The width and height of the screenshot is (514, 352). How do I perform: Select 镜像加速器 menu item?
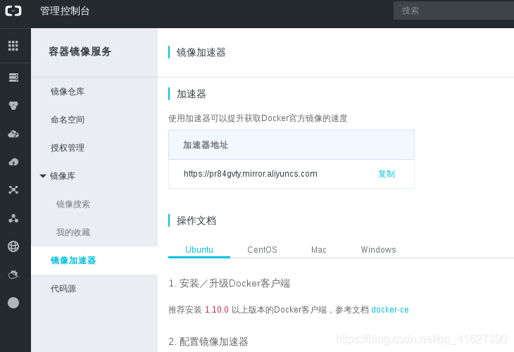coord(73,260)
